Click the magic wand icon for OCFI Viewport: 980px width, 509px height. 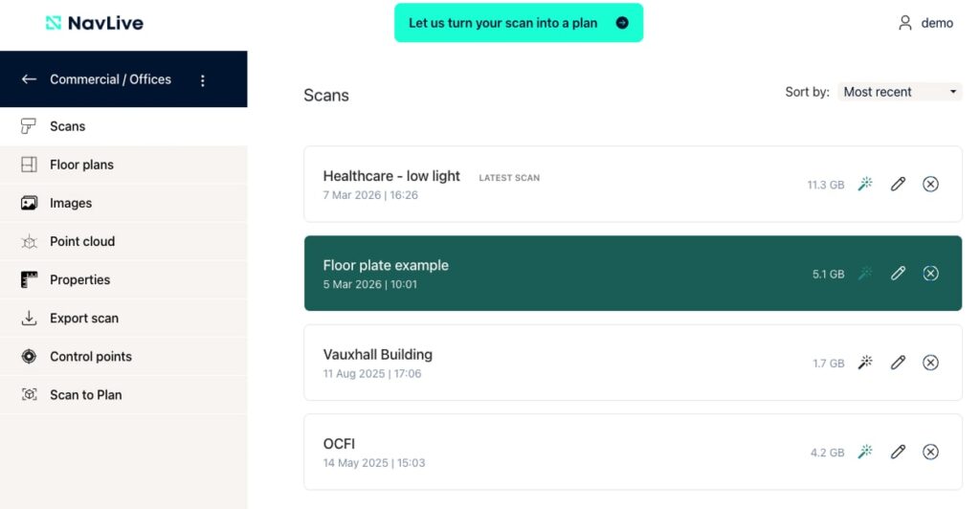(x=865, y=452)
